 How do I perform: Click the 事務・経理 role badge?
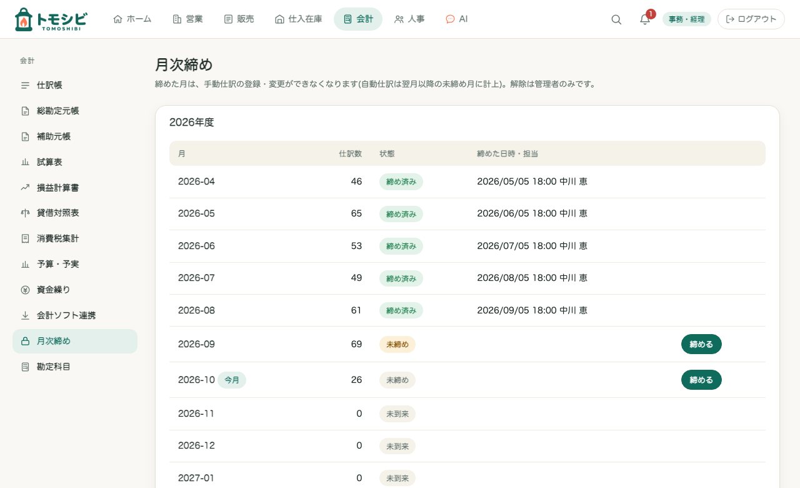[687, 19]
